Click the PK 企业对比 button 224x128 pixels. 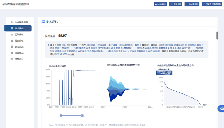click(x=160, y=4)
